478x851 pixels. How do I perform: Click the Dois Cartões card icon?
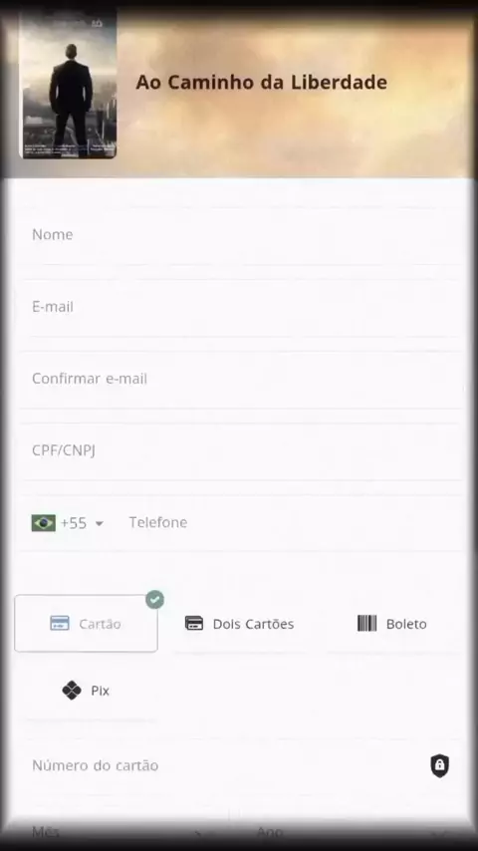pos(194,624)
